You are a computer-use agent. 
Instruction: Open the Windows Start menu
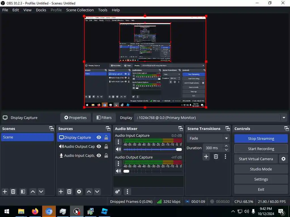pos(7,211)
